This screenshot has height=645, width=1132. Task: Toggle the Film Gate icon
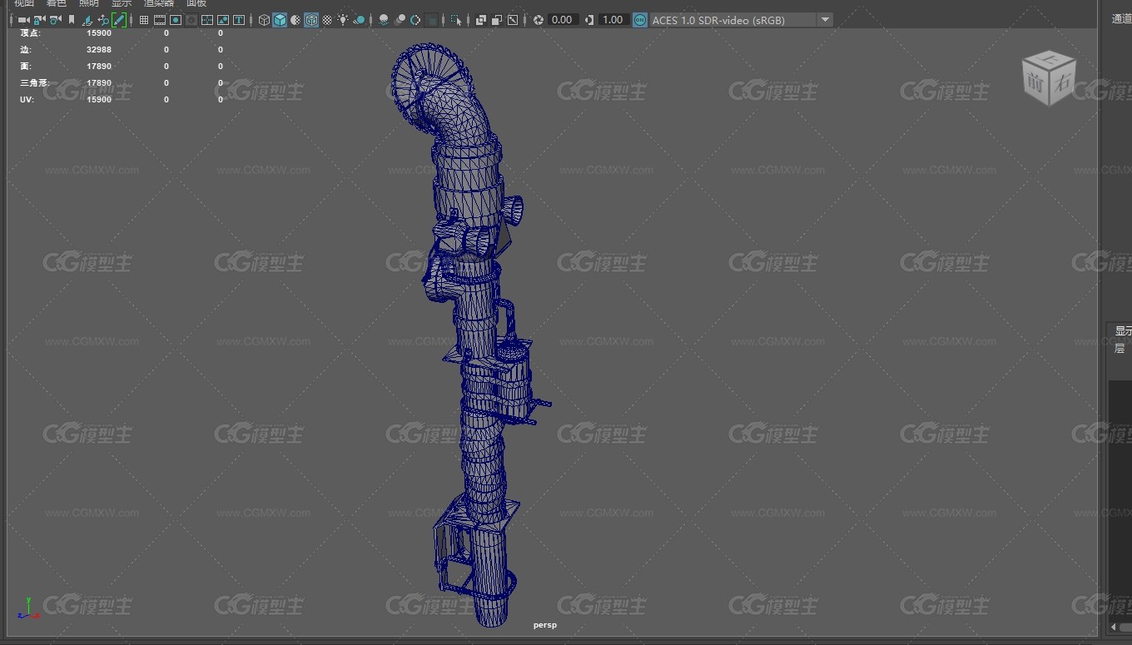click(160, 19)
